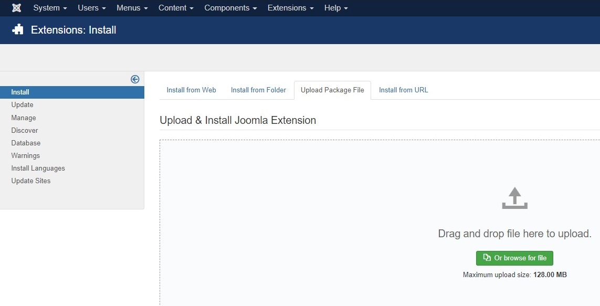
Task: Open the Extensions top menu
Action: tap(290, 8)
